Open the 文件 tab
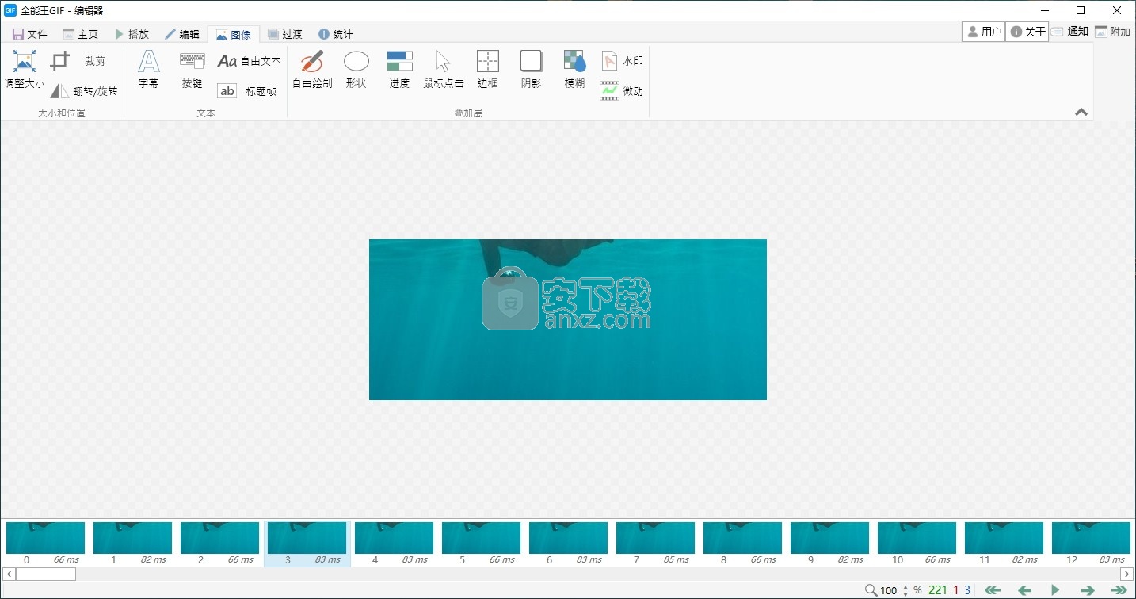The height and width of the screenshot is (599, 1136). click(x=30, y=34)
